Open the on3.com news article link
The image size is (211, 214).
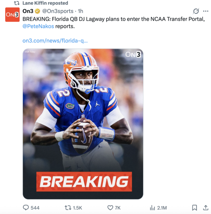coord(55,41)
